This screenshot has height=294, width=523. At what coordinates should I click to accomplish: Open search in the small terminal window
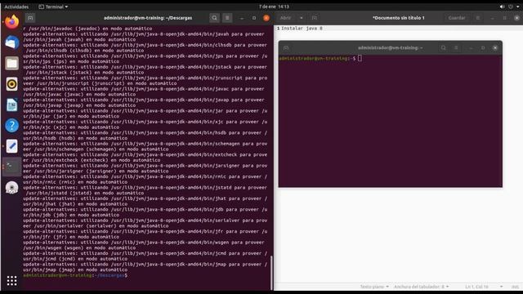click(443, 48)
